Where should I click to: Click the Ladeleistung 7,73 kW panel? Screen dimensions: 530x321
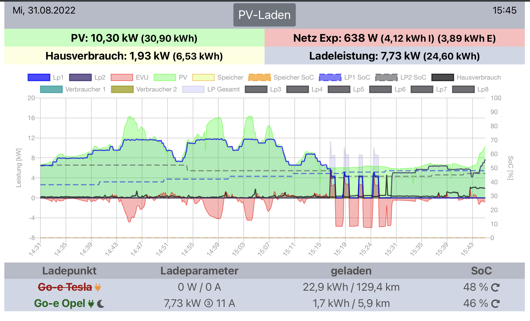pos(394,56)
